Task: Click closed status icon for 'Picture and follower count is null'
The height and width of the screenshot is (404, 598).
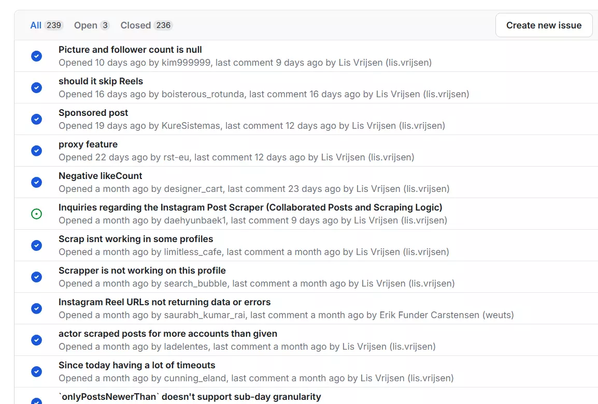Action: [x=36, y=56]
